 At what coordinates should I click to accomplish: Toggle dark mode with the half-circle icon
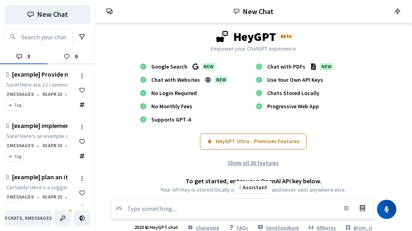(82, 218)
